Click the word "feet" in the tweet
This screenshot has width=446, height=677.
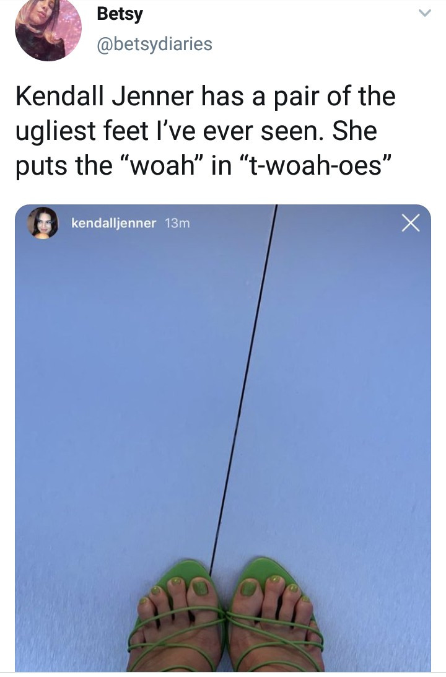[x=125, y=131]
